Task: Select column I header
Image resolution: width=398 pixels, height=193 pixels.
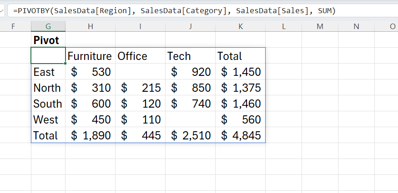Action: 140,26
